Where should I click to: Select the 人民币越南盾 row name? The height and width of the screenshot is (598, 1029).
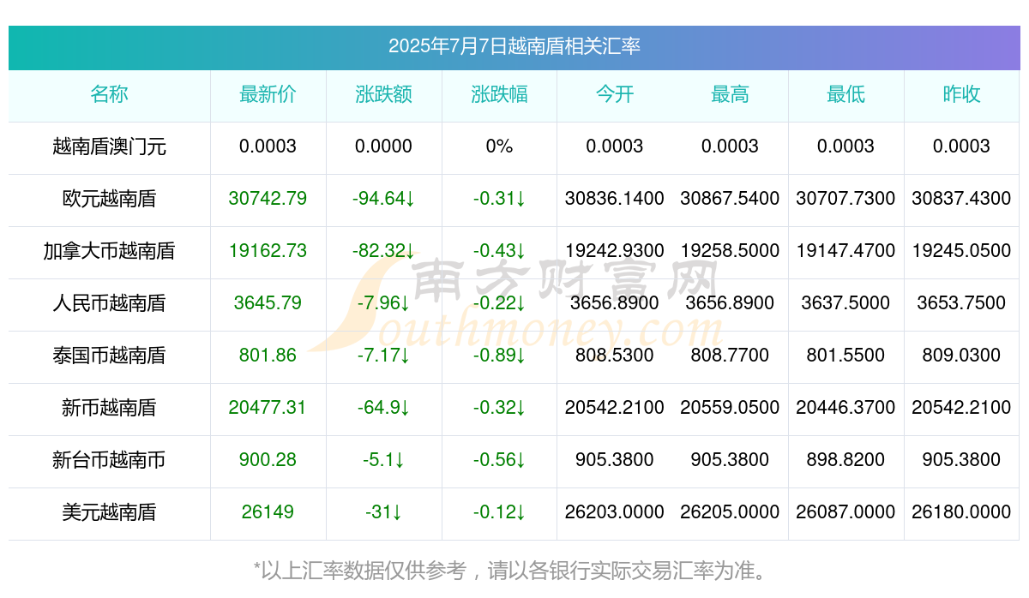click(109, 303)
